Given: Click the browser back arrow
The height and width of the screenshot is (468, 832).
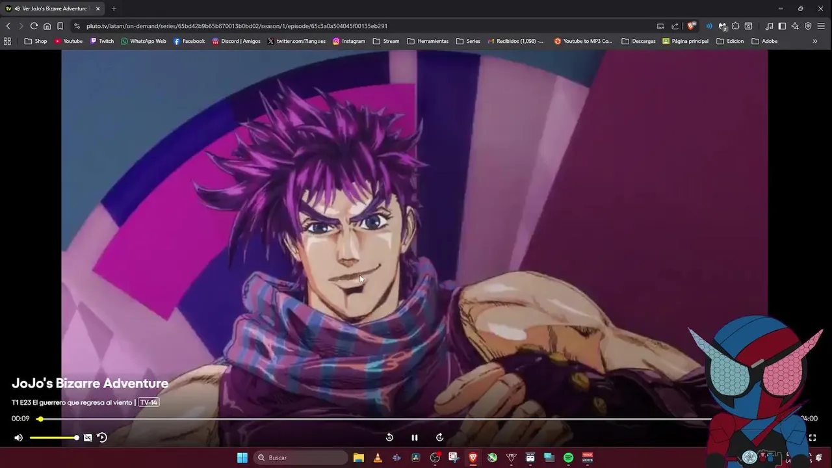Looking at the screenshot, I should tap(8, 26).
